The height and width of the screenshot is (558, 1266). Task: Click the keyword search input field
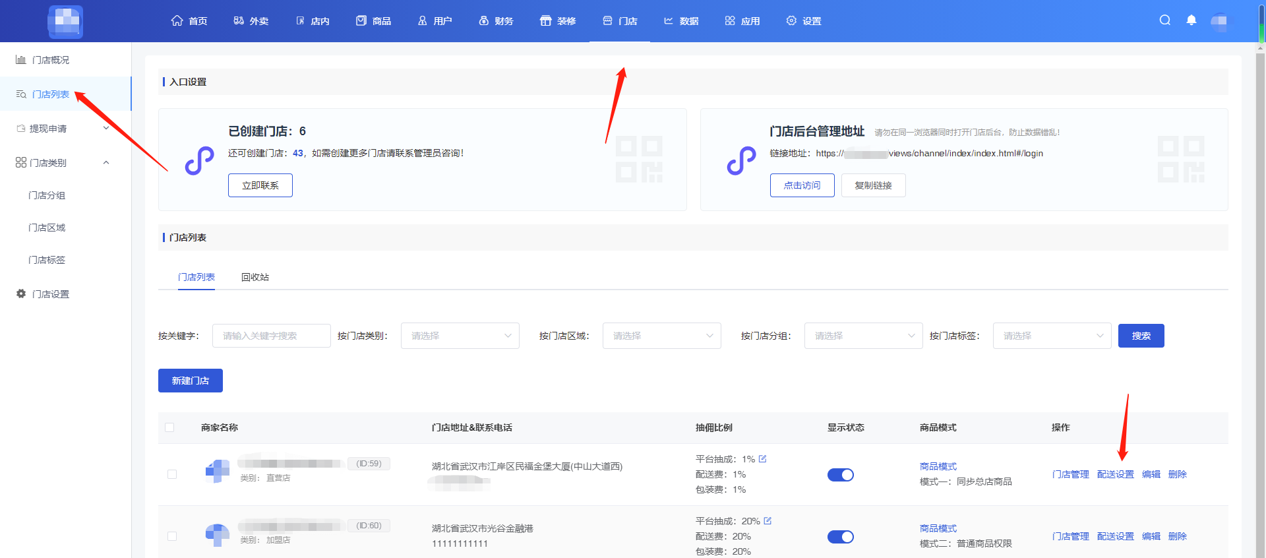pyautogui.click(x=271, y=336)
